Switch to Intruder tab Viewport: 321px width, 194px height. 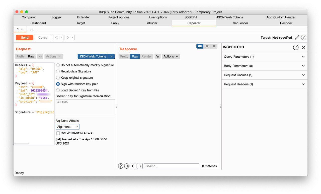(152, 23)
